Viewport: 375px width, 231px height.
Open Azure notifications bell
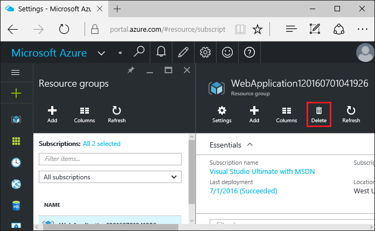click(x=161, y=52)
